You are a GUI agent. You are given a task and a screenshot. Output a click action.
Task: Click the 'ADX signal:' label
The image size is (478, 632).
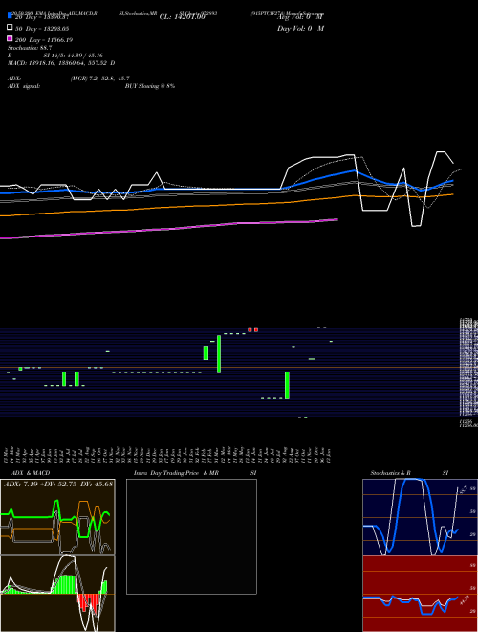tap(24, 86)
